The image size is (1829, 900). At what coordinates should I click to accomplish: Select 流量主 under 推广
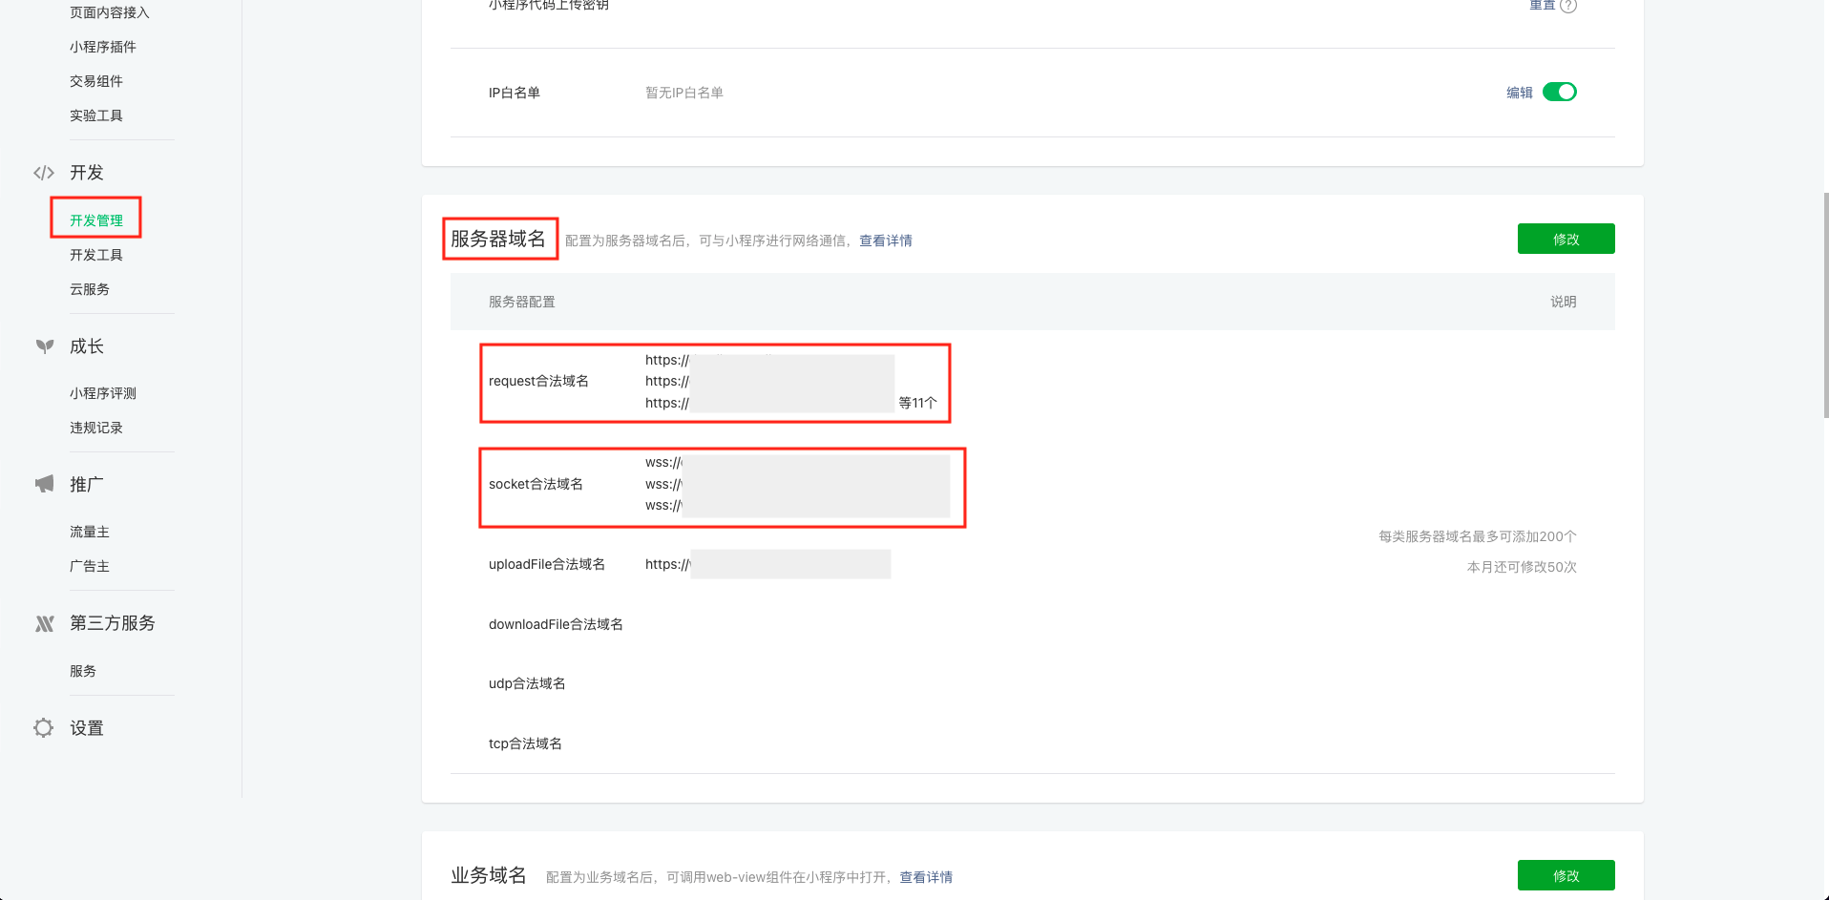click(90, 532)
